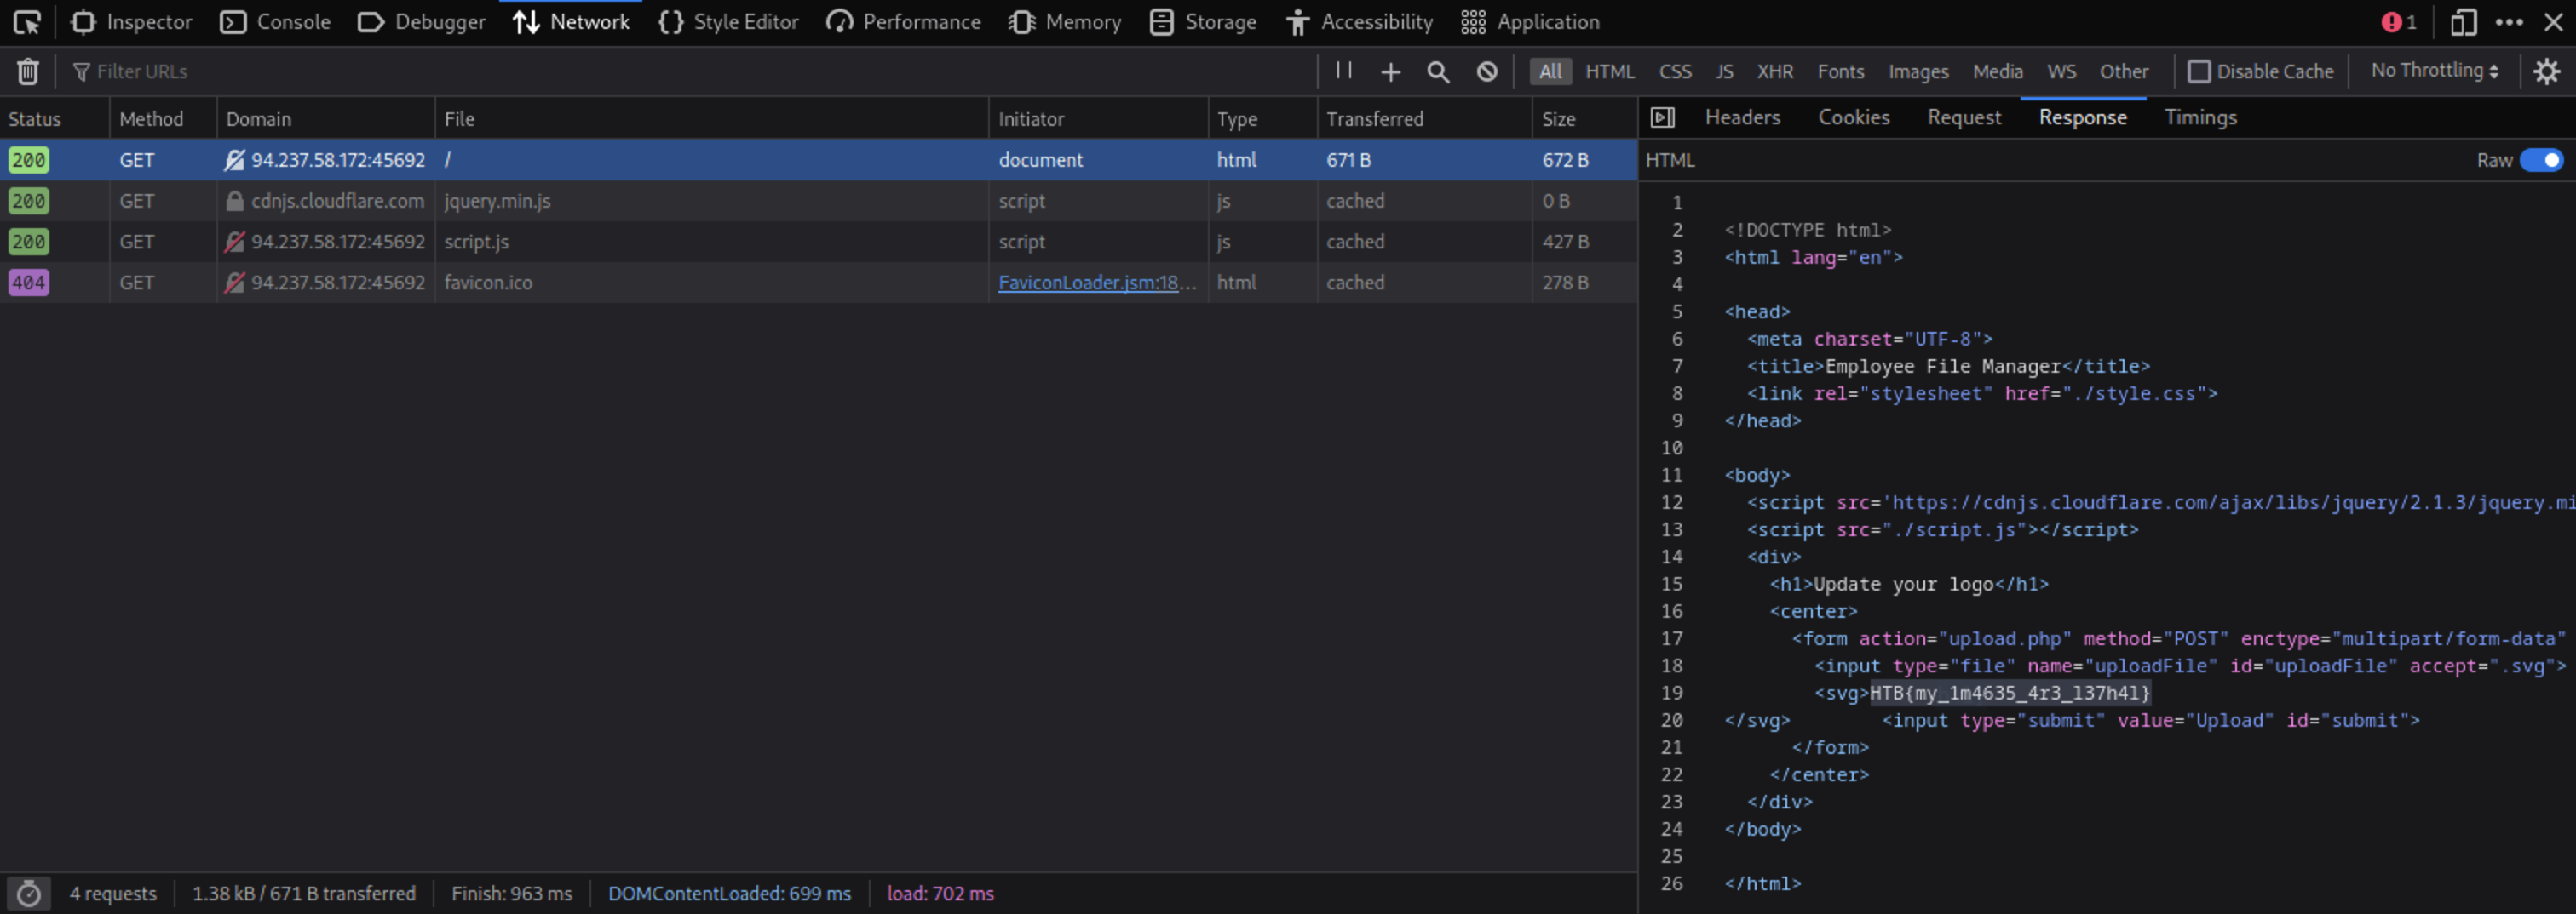
Task: Filter requests by WS
Action: click(2061, 71)
